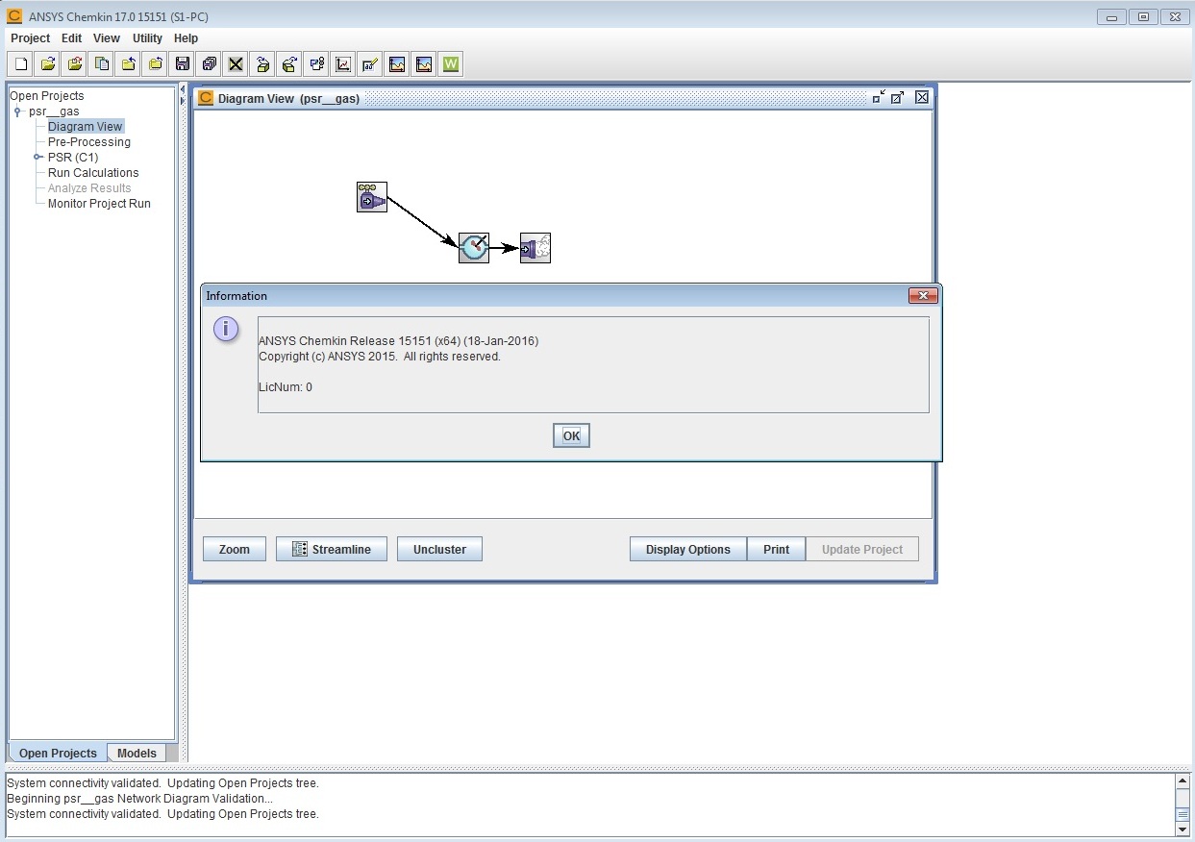
Task: Iconify the Diagram View internal window
Action: coord(879,97)
